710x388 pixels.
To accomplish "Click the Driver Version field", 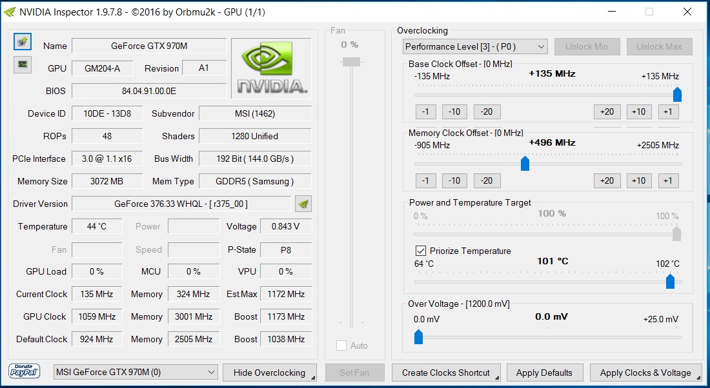I will tap(181, 204).
